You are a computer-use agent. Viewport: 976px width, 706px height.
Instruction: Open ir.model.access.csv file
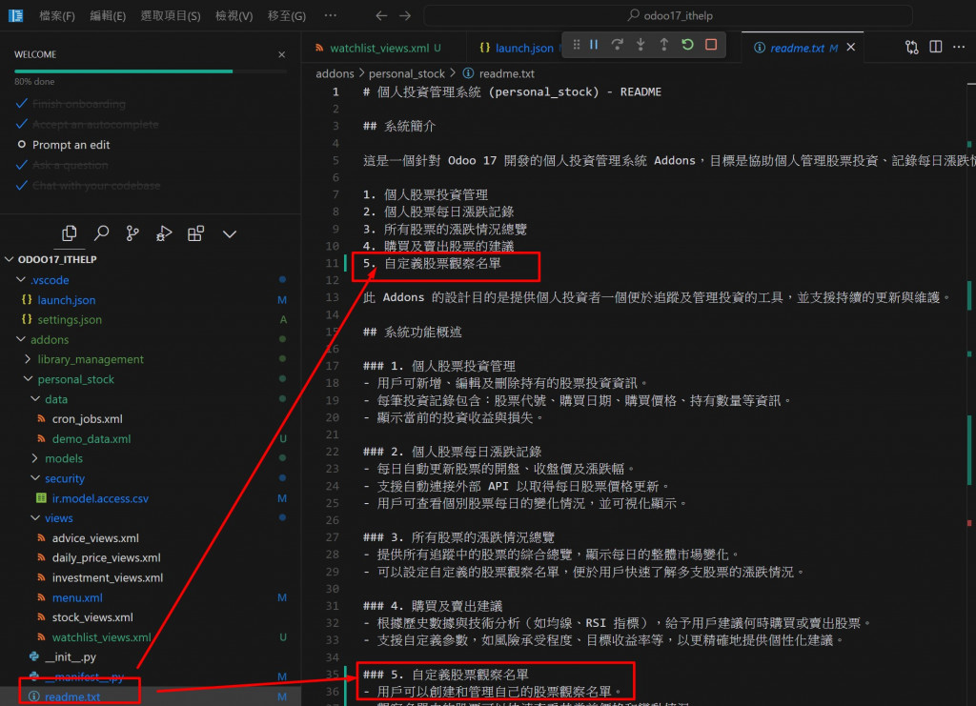(100, 499)
